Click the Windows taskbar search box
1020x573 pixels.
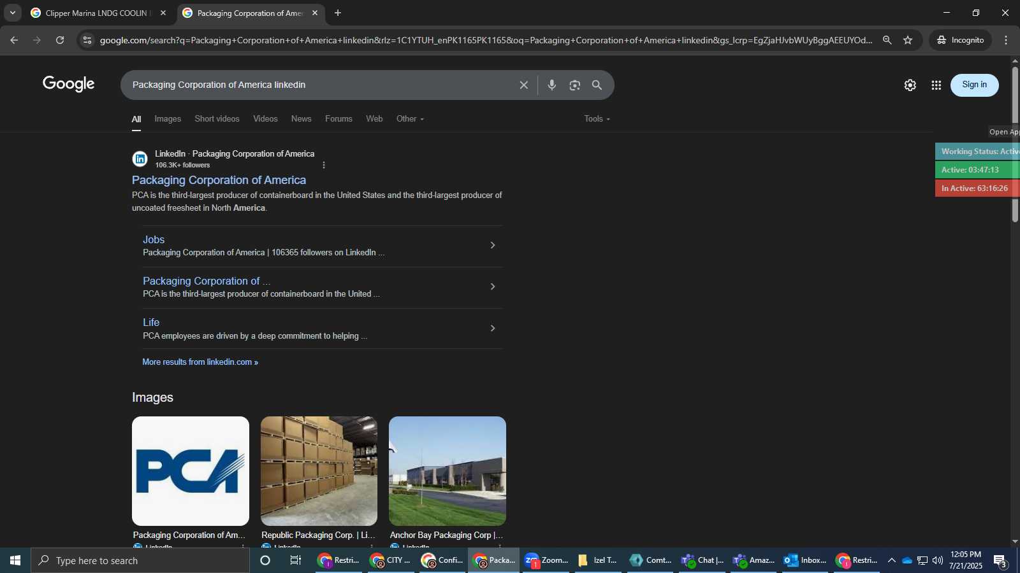140,560
